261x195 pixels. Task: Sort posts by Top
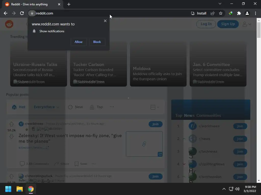(96, 107)
